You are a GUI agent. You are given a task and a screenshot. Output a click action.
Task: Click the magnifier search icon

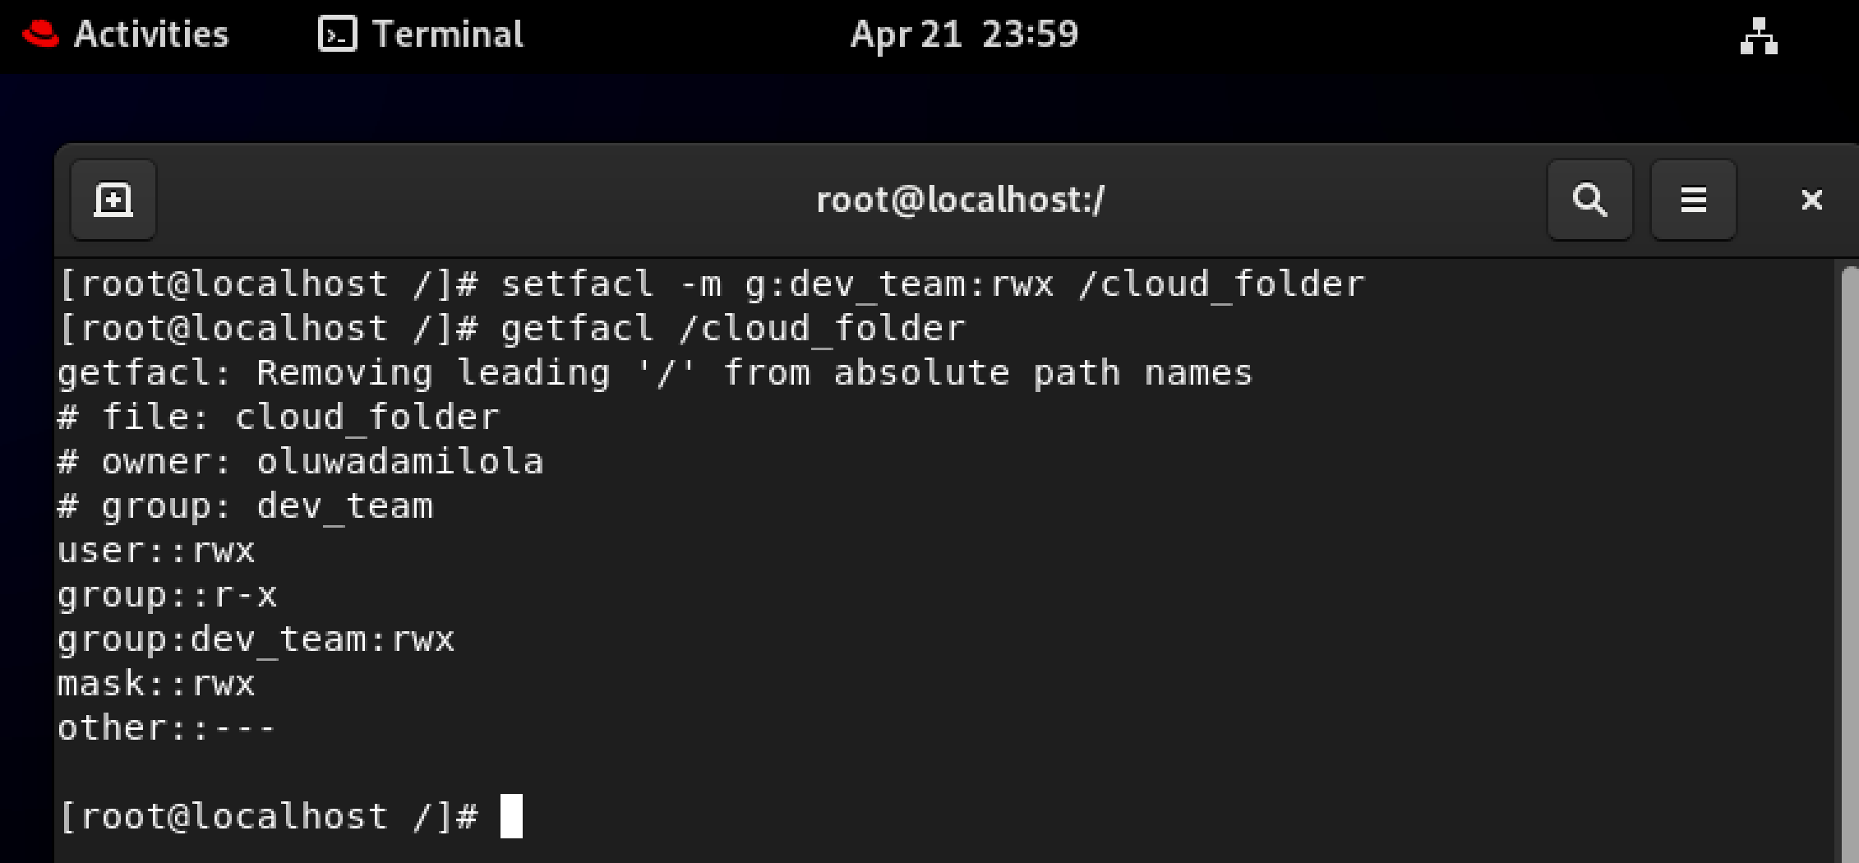[1589, 200]
